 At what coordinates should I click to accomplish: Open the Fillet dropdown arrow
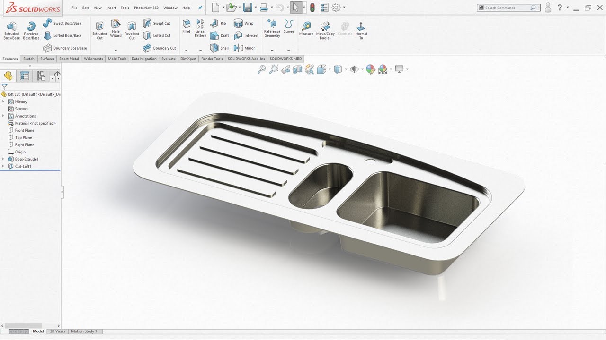click(x=187, y=51)
